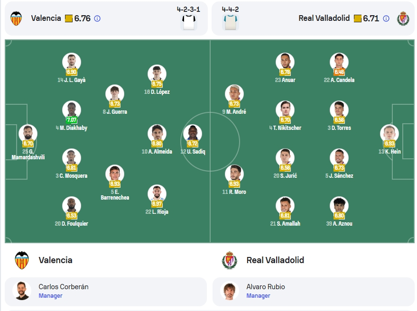Open L. Rioja player avatar
417x311 pixels.
157,194
